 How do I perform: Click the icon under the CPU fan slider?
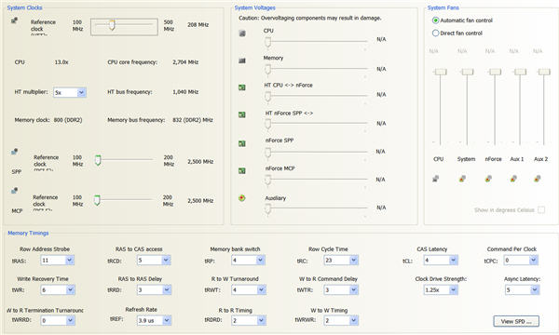pos(436,179)
